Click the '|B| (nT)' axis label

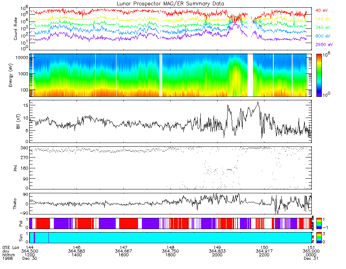[x=18, y=121]
